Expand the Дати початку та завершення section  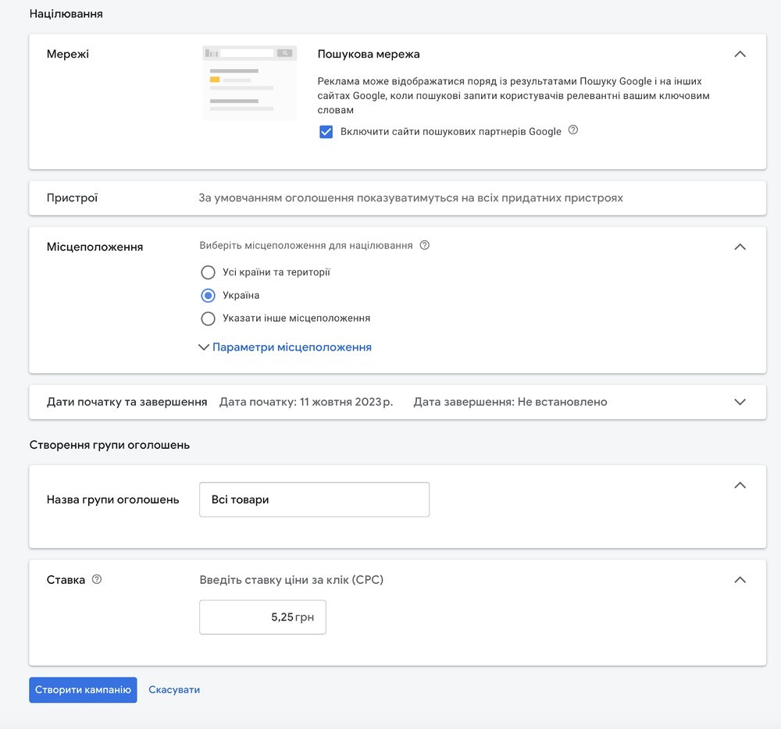tap(740, 402)
